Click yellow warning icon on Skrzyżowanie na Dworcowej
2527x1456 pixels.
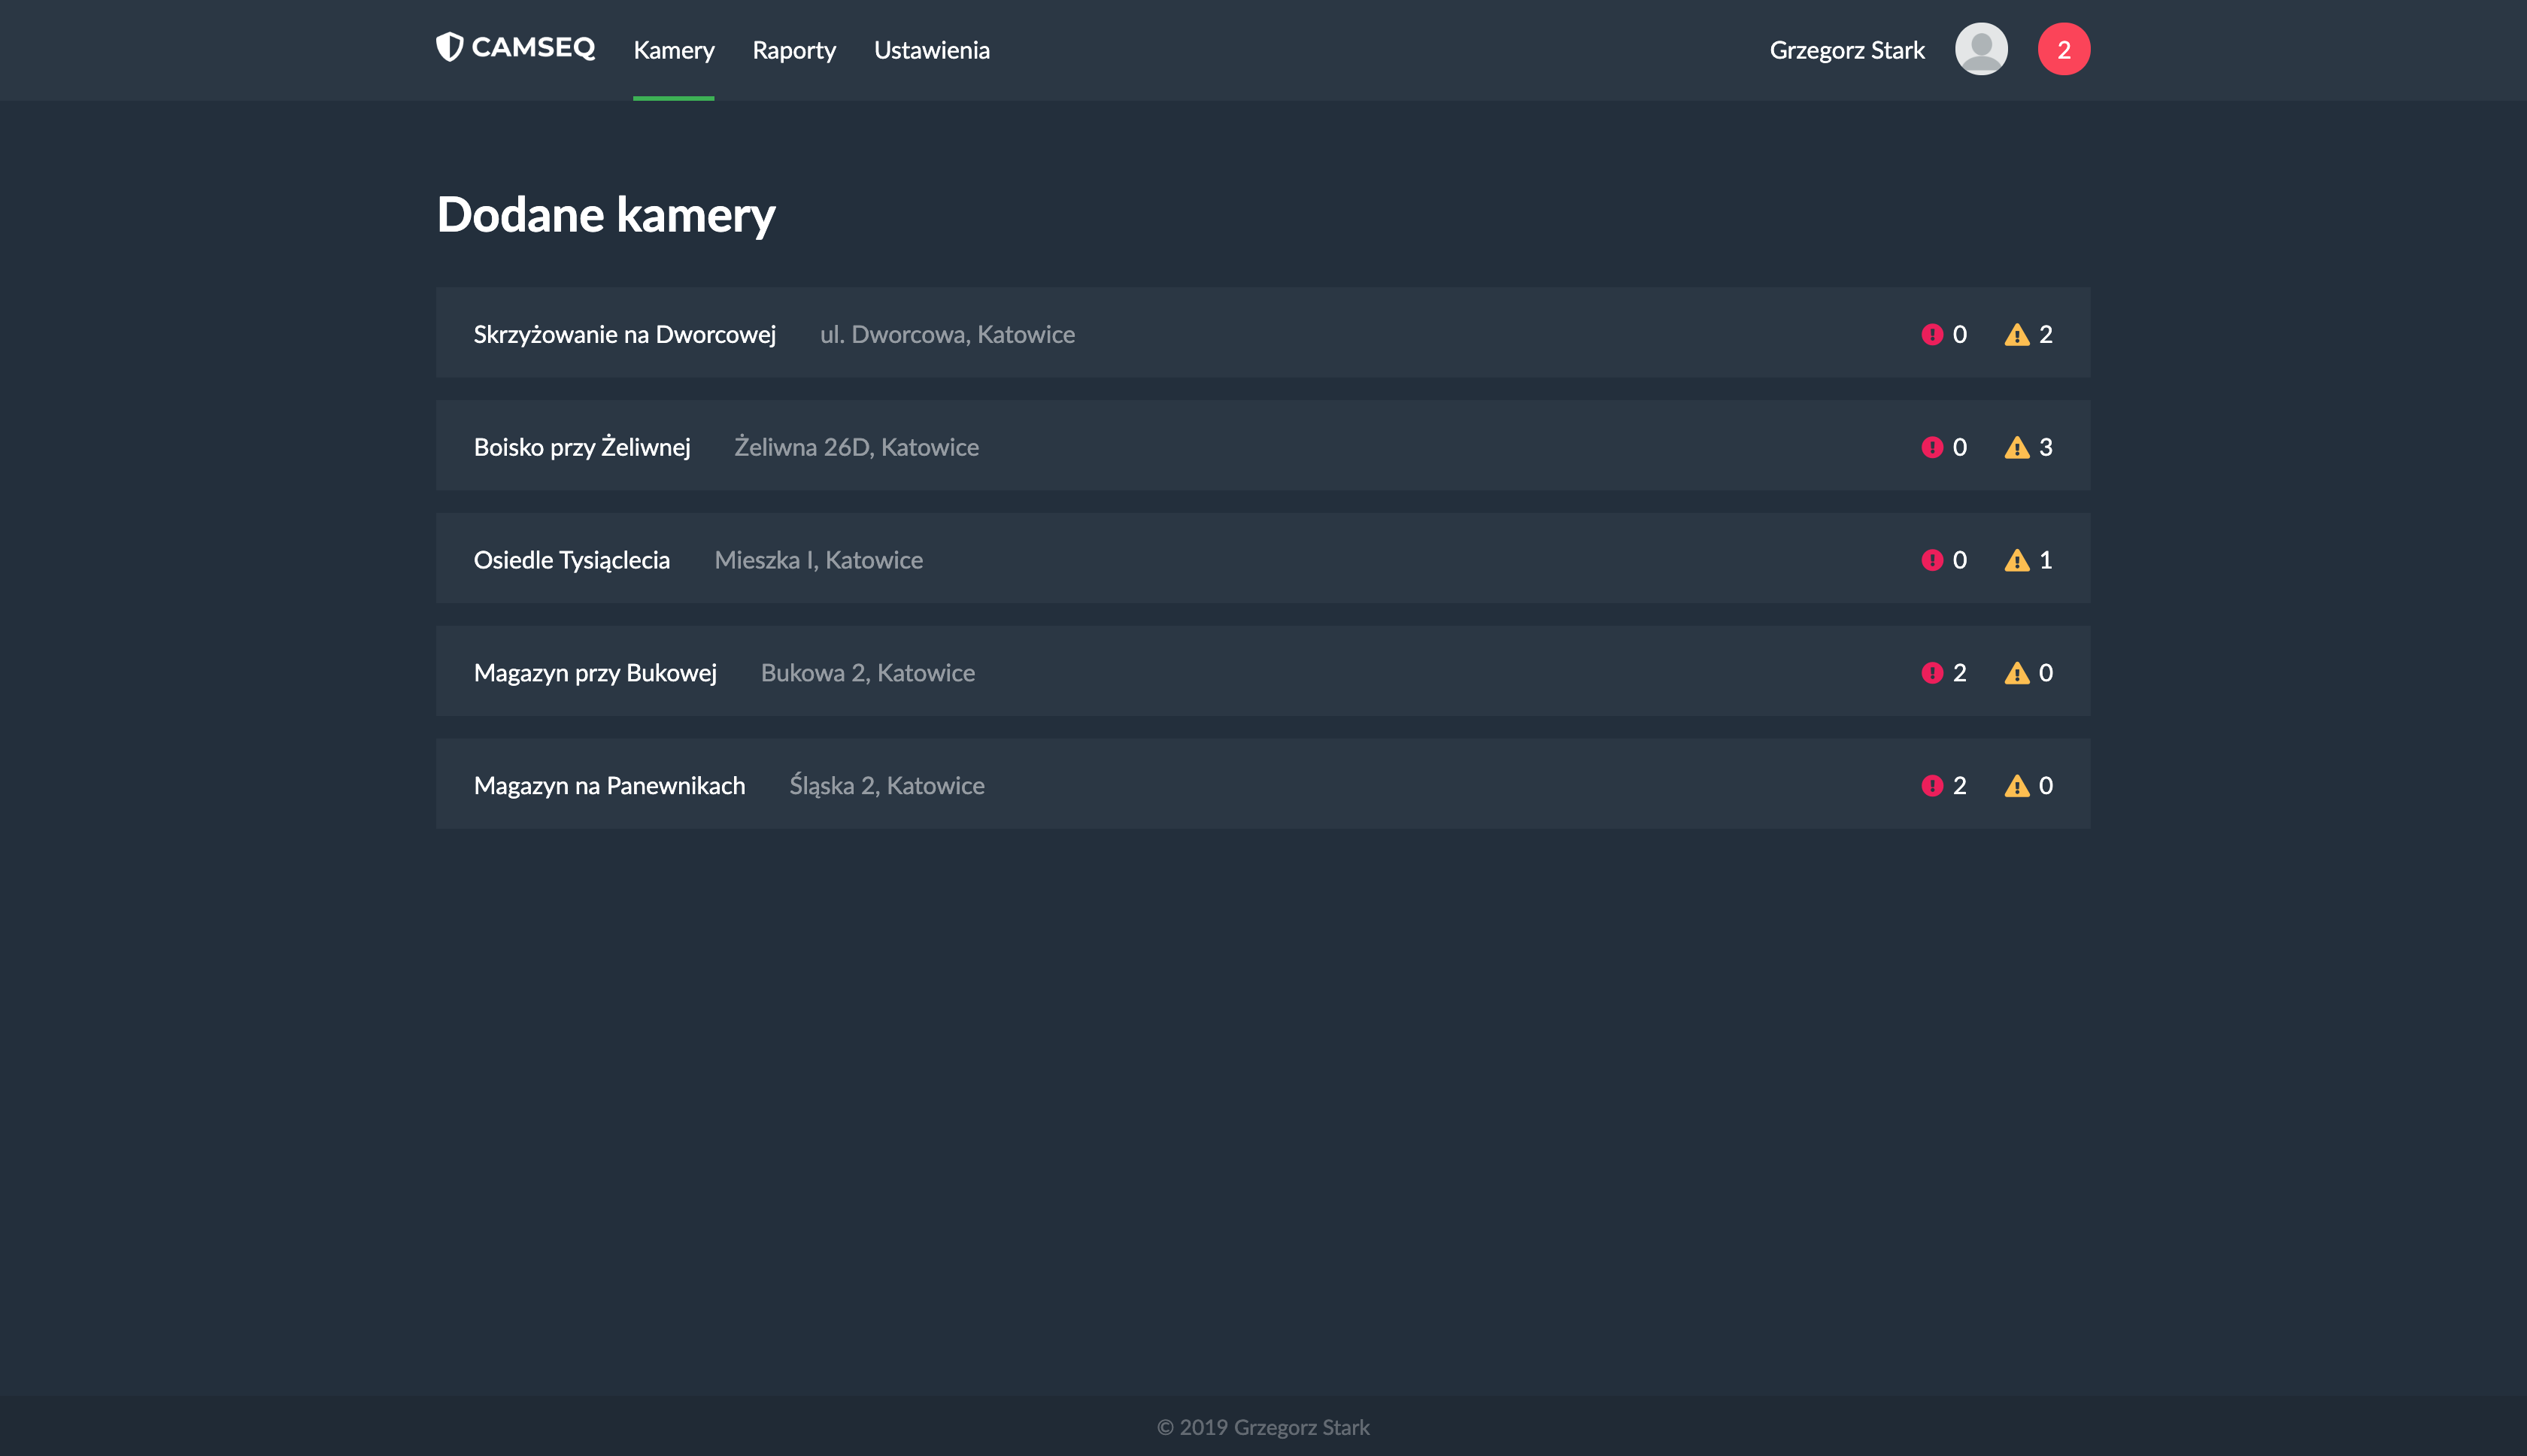pos(2016,334)
